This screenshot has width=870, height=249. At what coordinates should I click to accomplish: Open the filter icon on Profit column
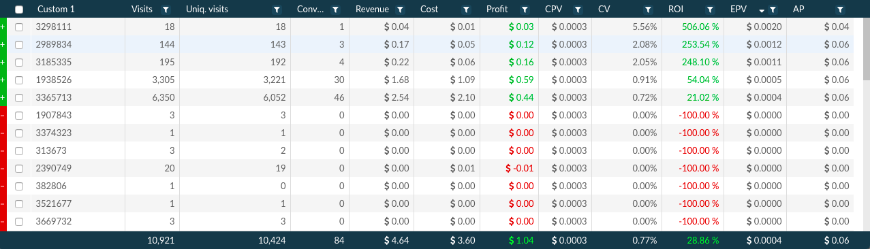(524, 10)
